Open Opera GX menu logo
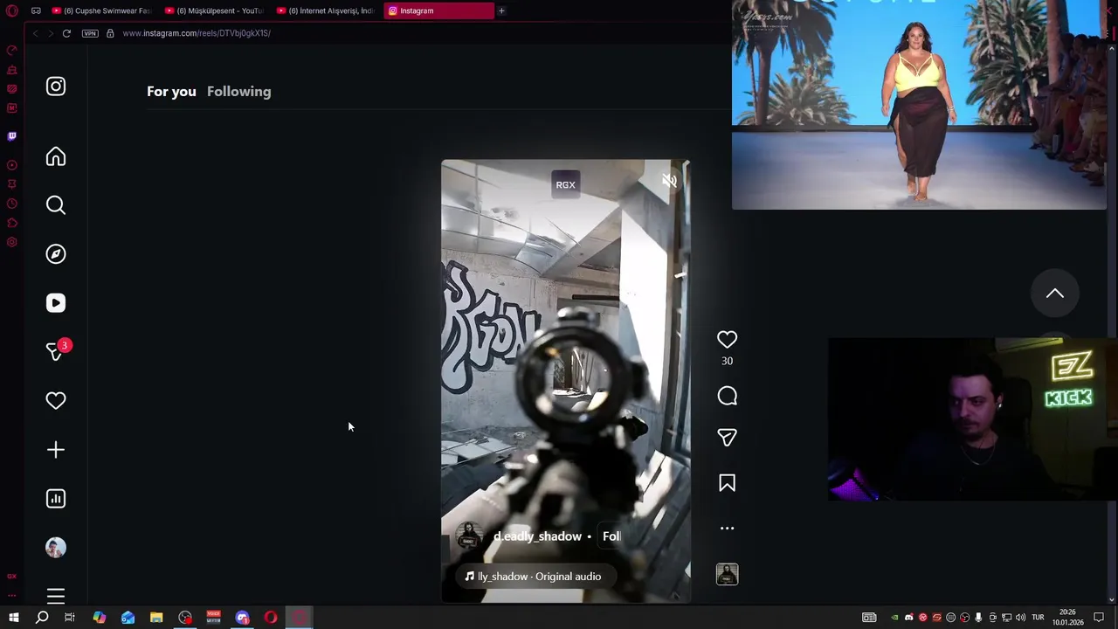 tap(12, 10)
